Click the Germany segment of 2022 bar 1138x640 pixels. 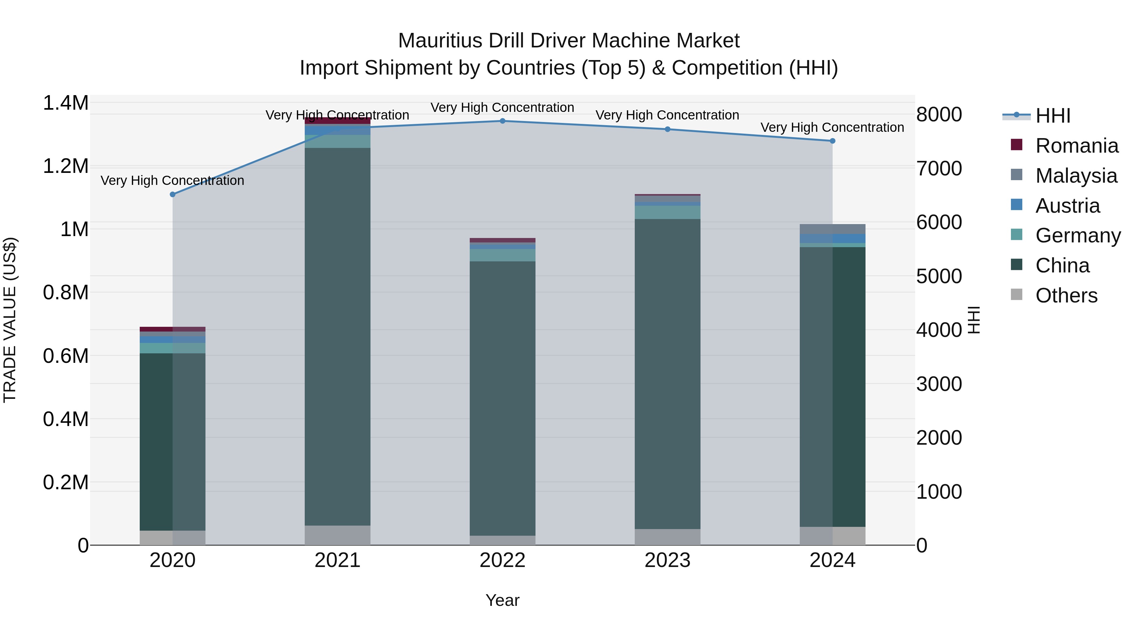tap(503, 255)
